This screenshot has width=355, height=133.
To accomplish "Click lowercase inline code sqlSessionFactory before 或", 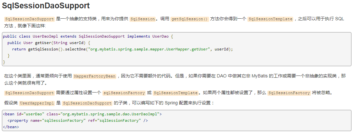I will pos(124,93).
